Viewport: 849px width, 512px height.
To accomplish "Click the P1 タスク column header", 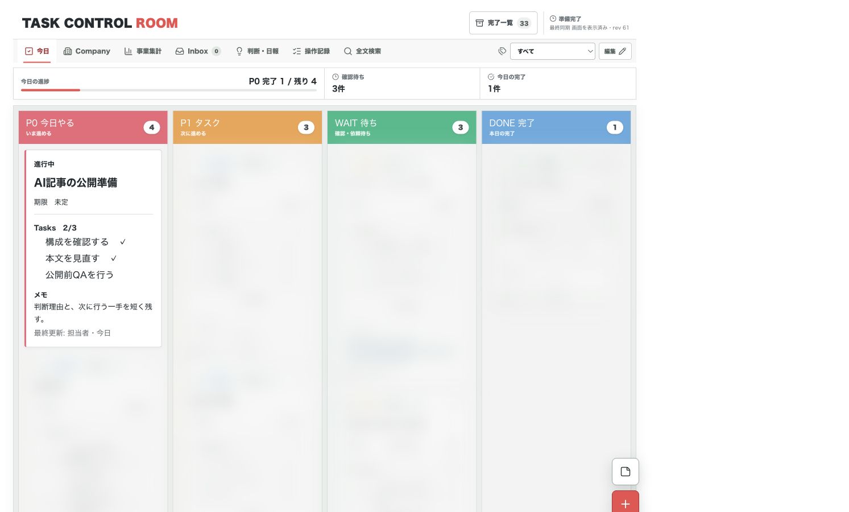I will pos(247,127).
